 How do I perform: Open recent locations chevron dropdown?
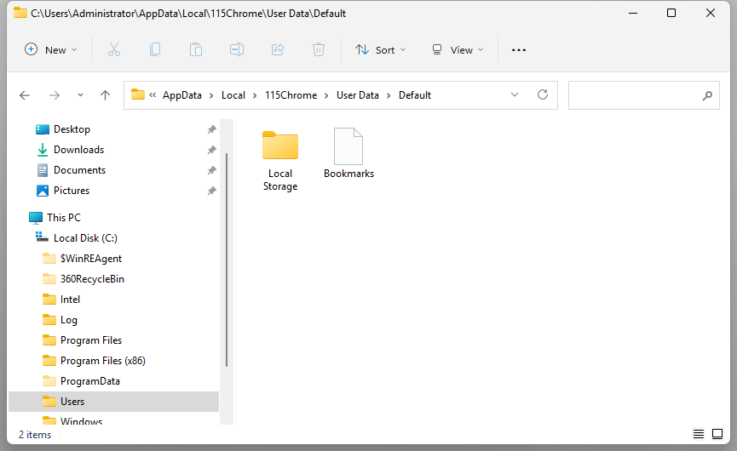click(80, 95)
